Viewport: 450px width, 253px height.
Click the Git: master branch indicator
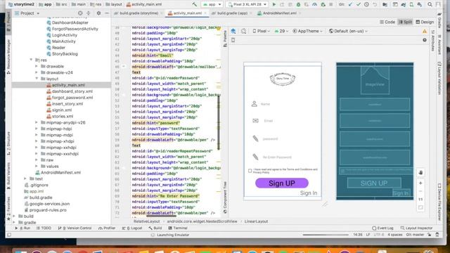415,235
